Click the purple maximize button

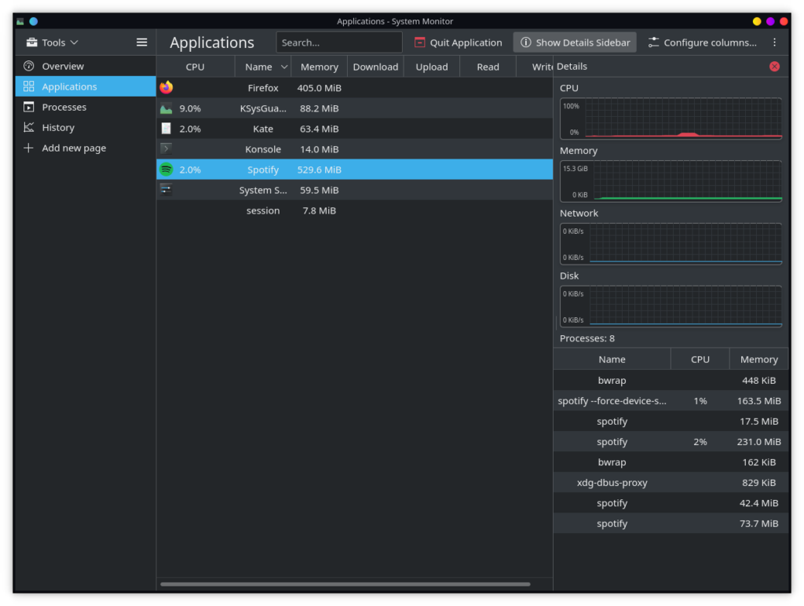click(x=770, y=21)
